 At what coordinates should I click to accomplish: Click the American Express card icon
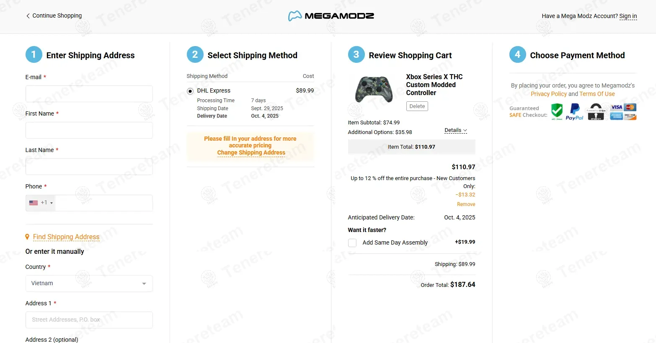click(617, 116)
